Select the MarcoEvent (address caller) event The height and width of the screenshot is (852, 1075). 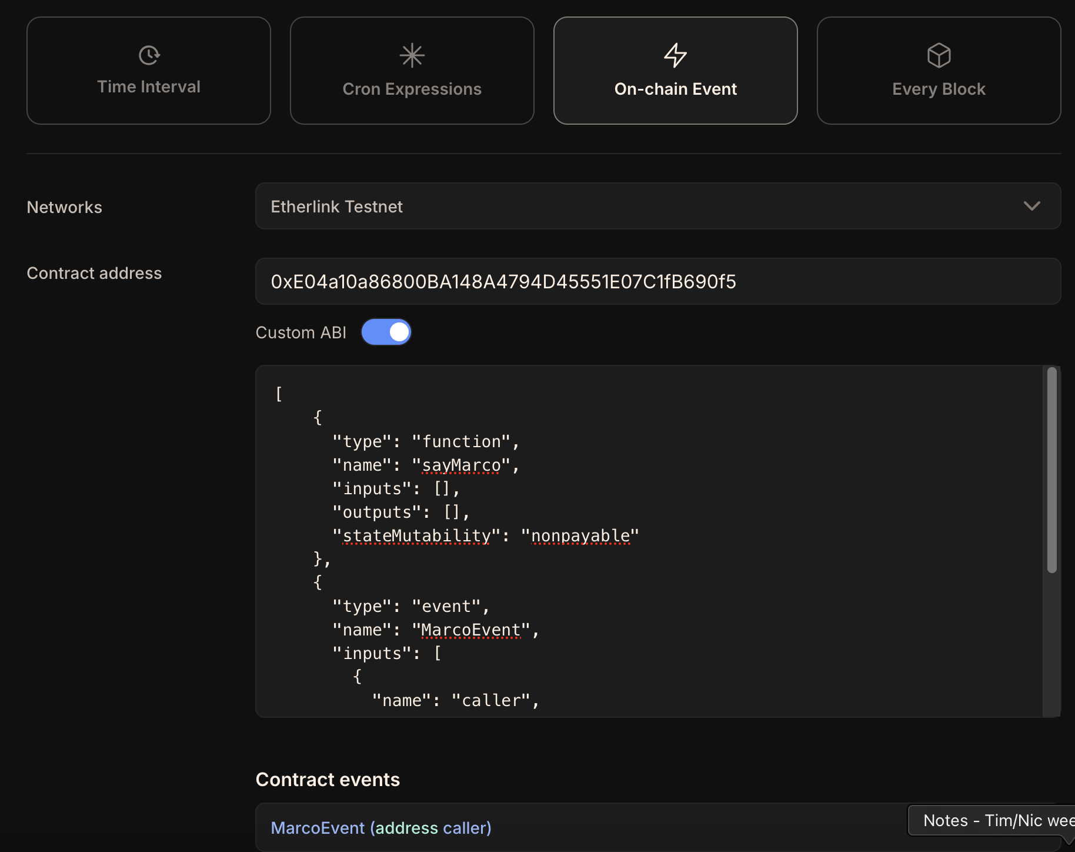[381, 827]
